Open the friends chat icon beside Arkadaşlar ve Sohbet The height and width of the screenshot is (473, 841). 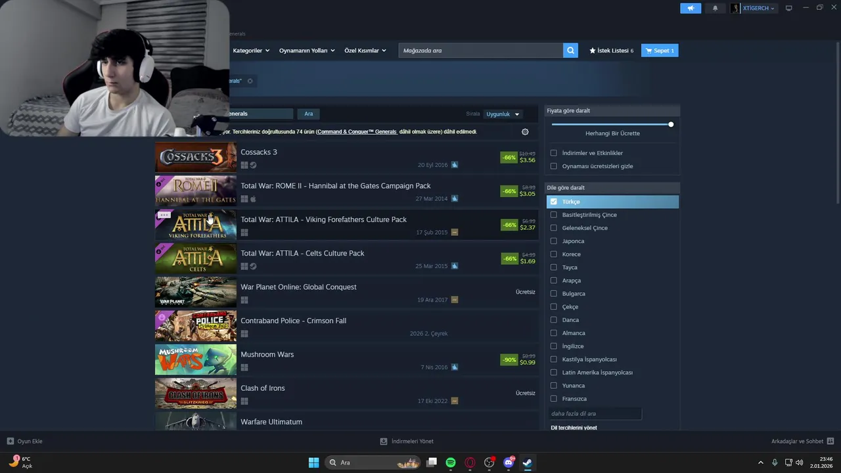tap(830, 441)
